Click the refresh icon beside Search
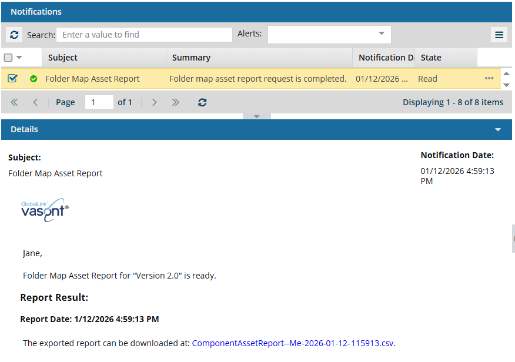 (14, 35)
